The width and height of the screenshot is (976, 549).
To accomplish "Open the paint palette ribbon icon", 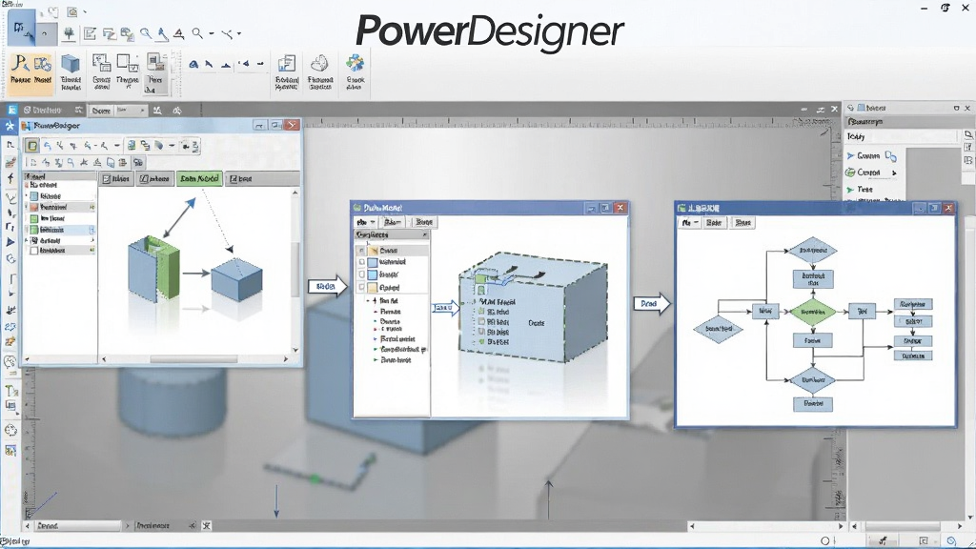I will [320, 64].
